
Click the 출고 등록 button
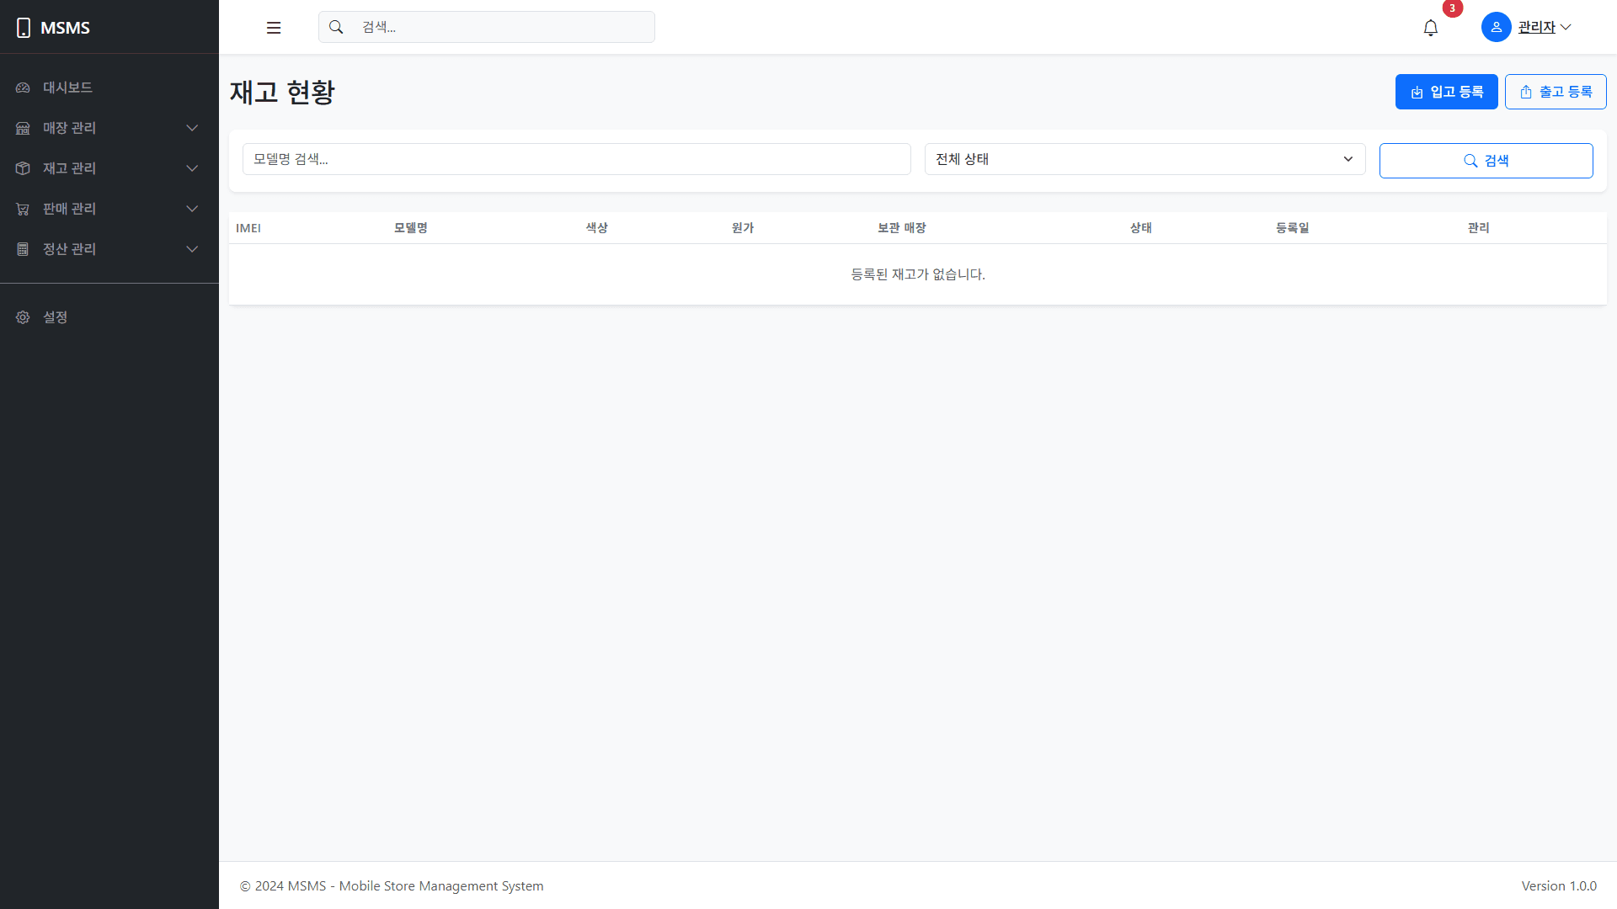(x=1556, y=92)
